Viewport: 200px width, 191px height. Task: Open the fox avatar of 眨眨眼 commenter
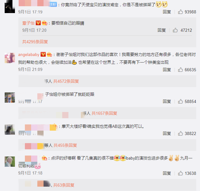coord(10,98)
